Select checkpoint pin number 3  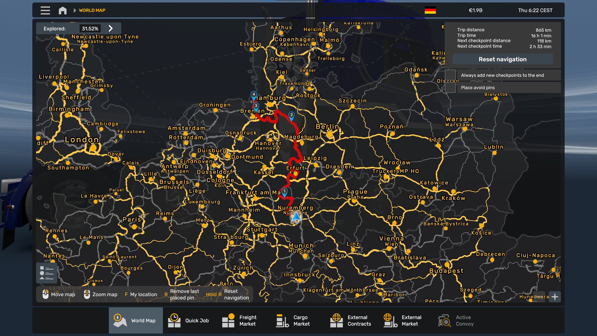click(256, 106)
